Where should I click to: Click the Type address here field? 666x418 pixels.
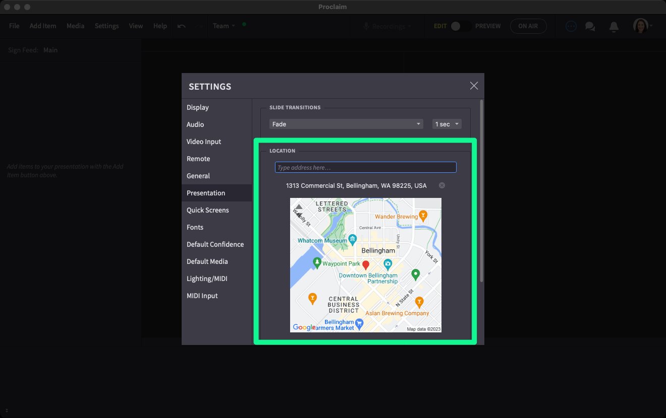pyautogui.click(x=366, y=167)
